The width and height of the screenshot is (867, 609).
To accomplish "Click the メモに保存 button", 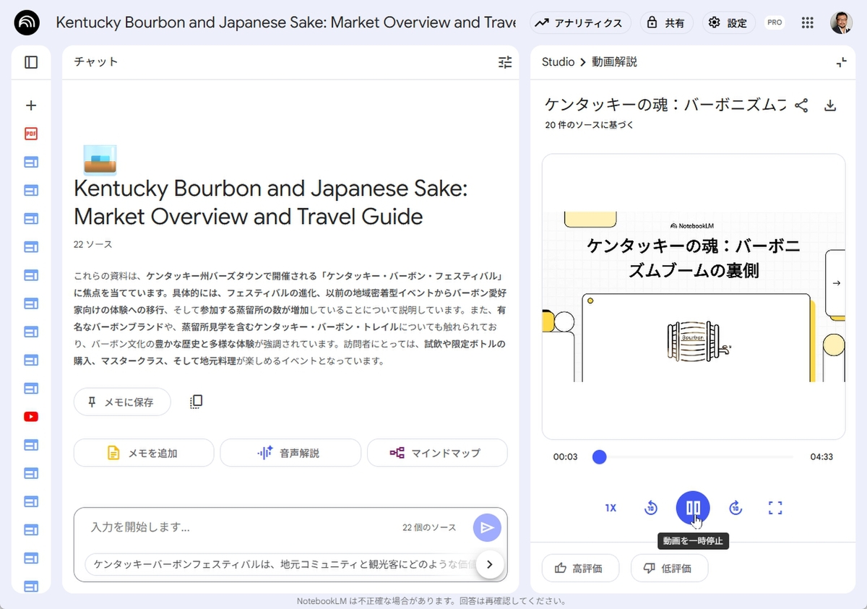I will [x=122, y=402].
